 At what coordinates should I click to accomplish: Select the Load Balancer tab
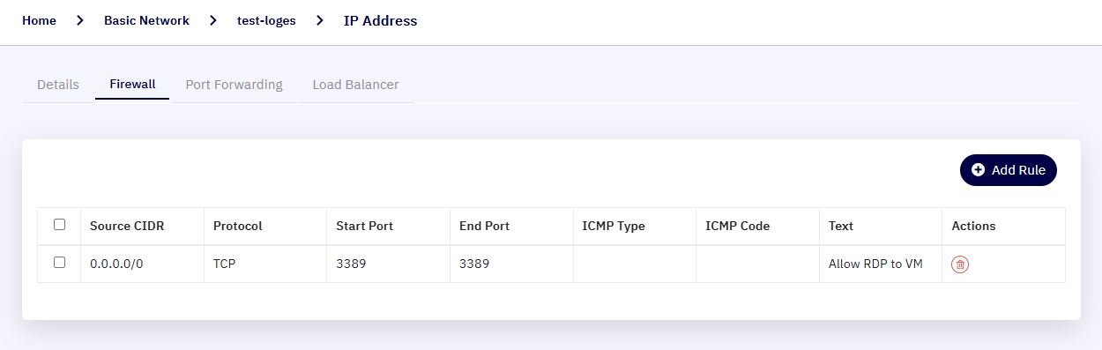click(355, 85)
